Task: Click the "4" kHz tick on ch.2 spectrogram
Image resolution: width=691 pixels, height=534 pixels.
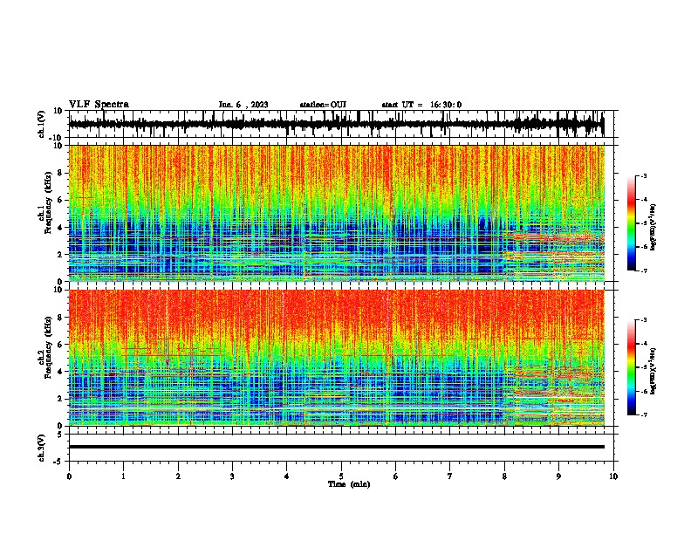Action: coord(60,372)
